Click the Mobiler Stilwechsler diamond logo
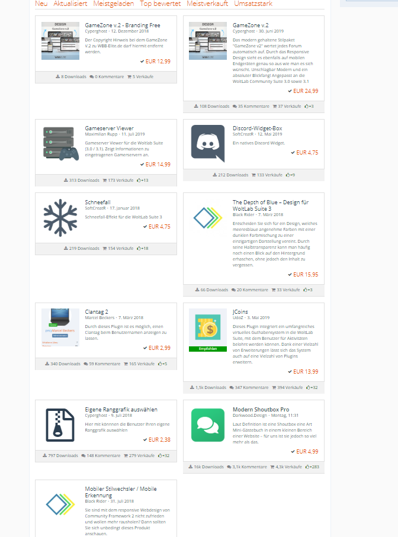The height and width of the screenshot is (537, 398). pyautogui.click(x=60, y=504)
